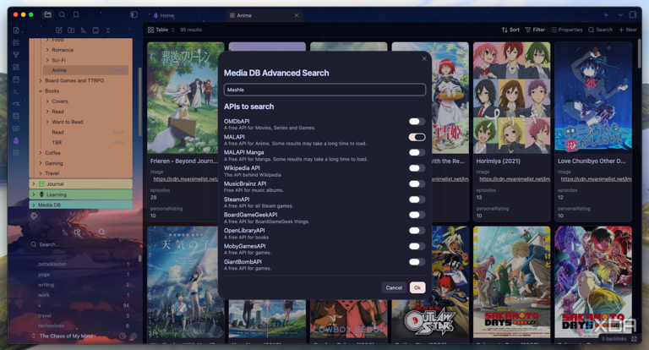Open the bookmarks pane icon
The image size is (649, 350).
(x=76, y=14)
